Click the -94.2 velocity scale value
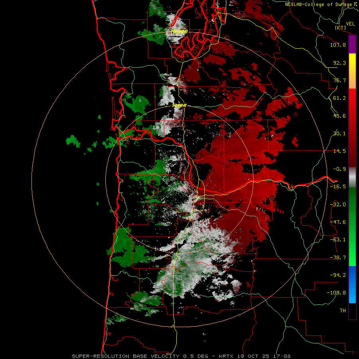The width and height of the screenshot is (359, 359). click(338, 275)
